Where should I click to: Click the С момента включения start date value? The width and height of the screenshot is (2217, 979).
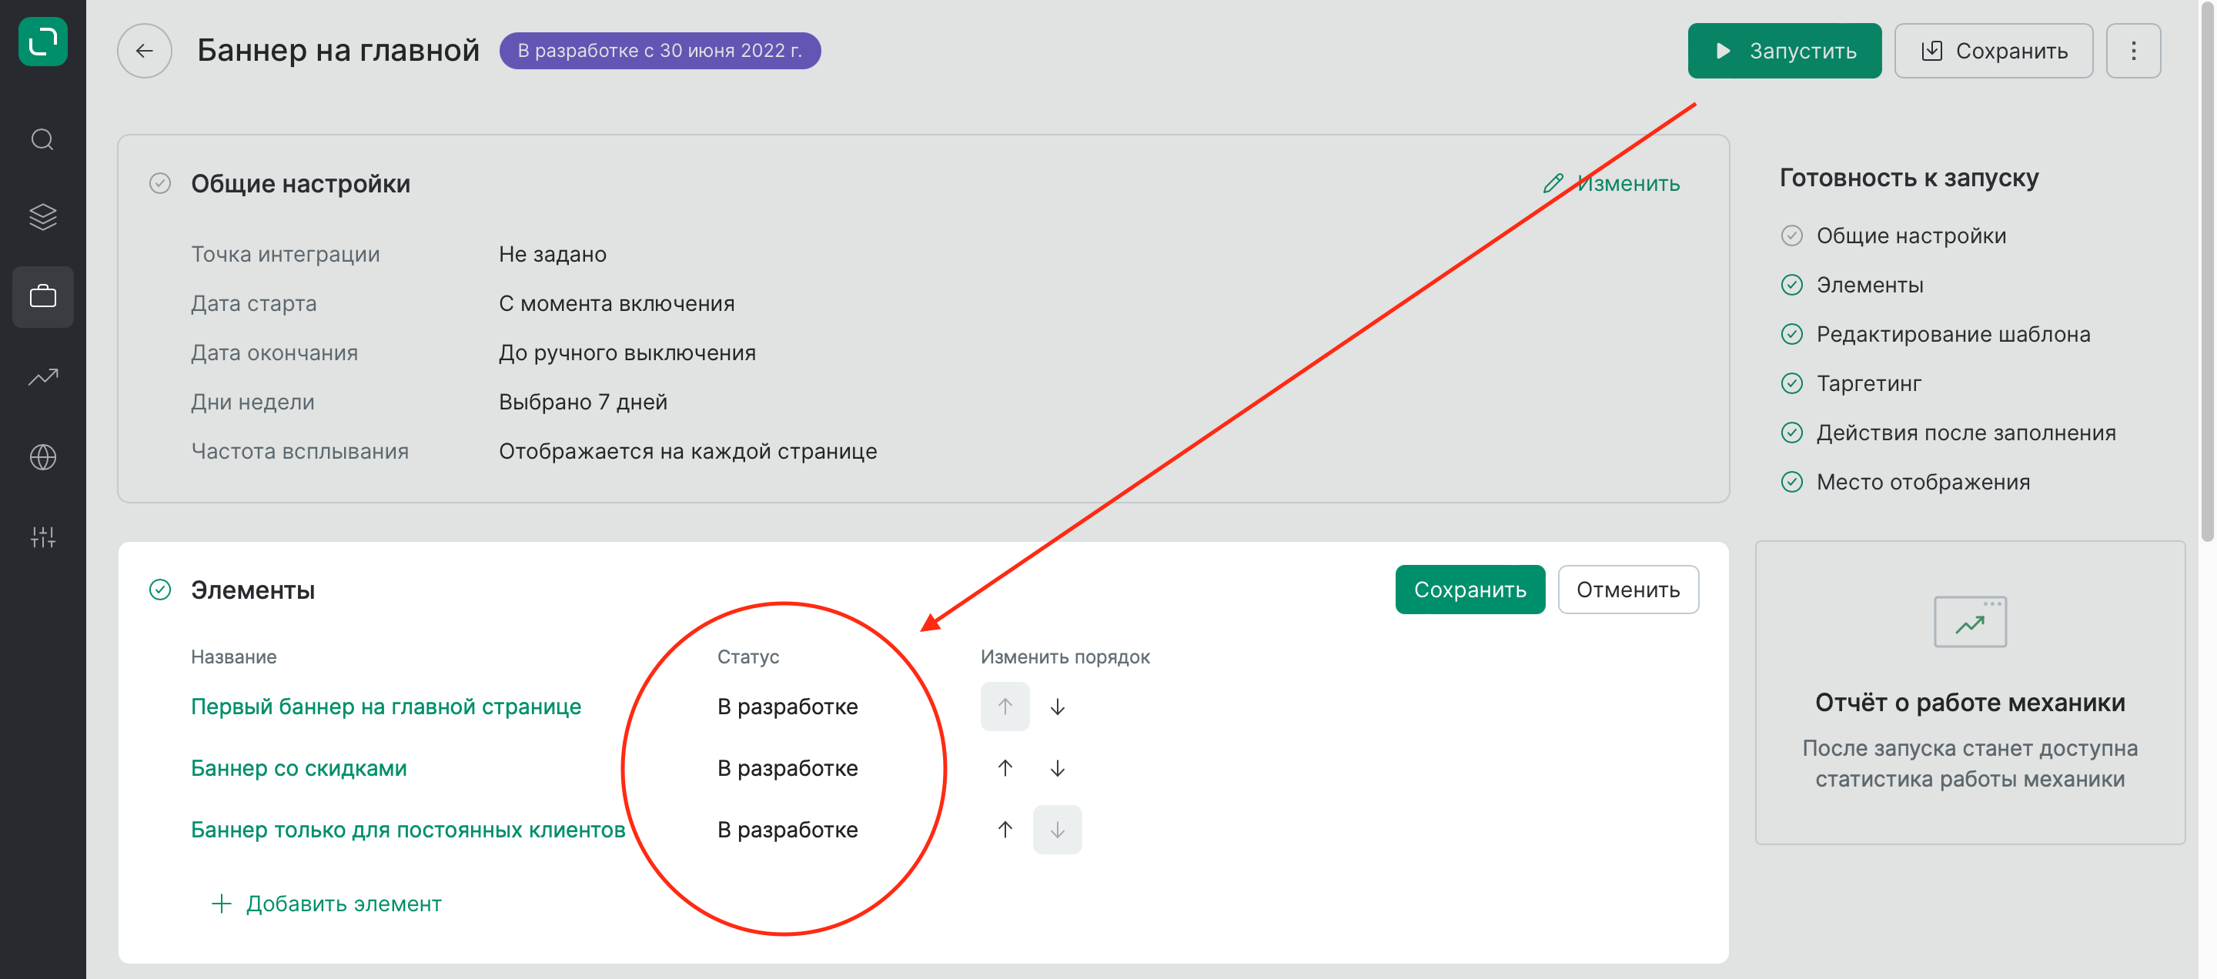pyautogui.click(x=616, y=304)
